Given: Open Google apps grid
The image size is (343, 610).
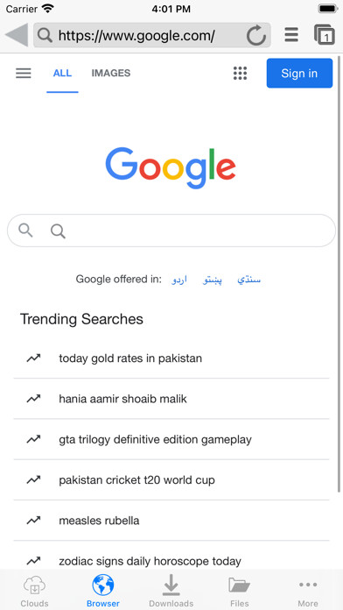Looking at the screenshot, I should point(240,73).
